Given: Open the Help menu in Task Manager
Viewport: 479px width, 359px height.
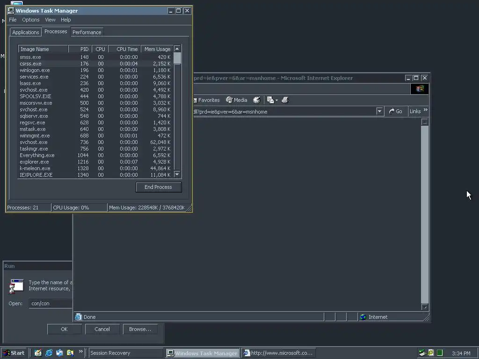Looking at the screenshot, I should click(x=65, y=20).
